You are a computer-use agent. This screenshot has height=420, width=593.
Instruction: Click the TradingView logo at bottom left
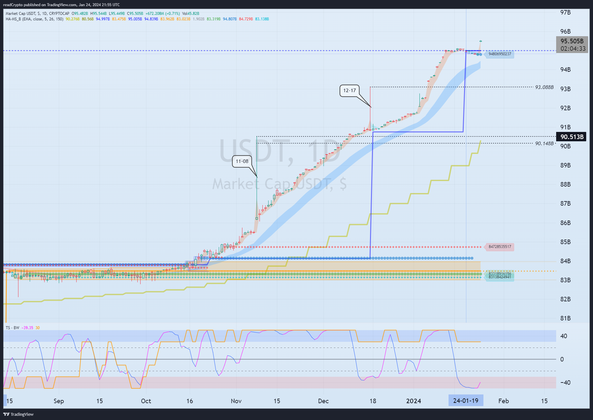coord(18,414)
